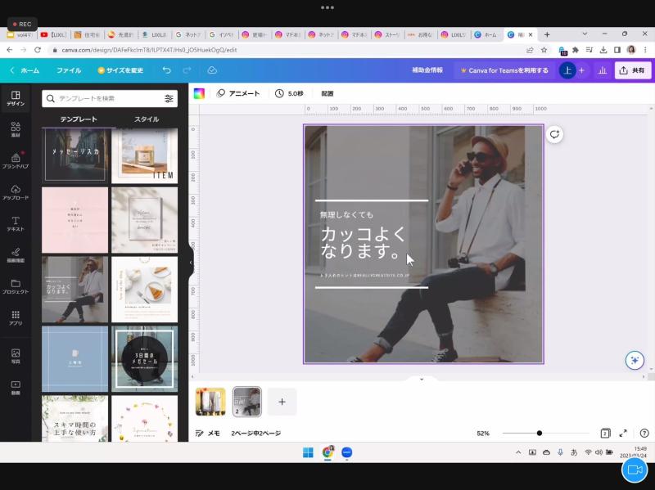Choose the pink text template
The width and height of the screenshot is (655, 490).
tap(75, 220)
